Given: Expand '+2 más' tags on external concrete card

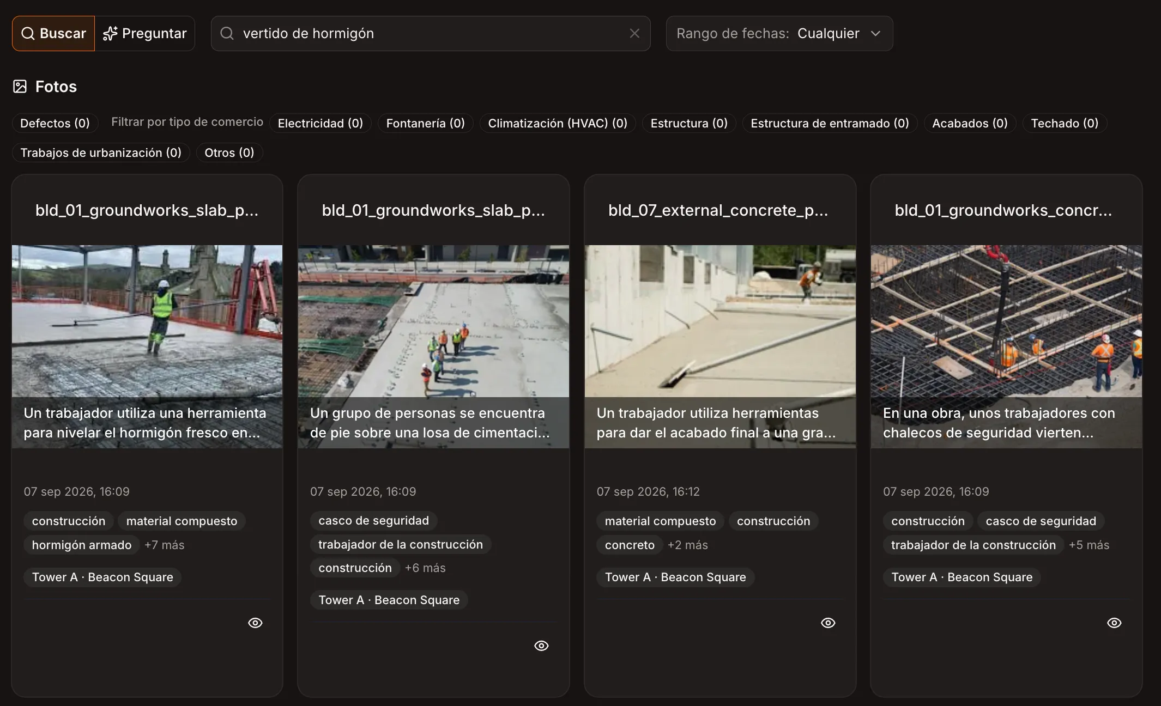Looking at the screenshot, I should 687,545.
